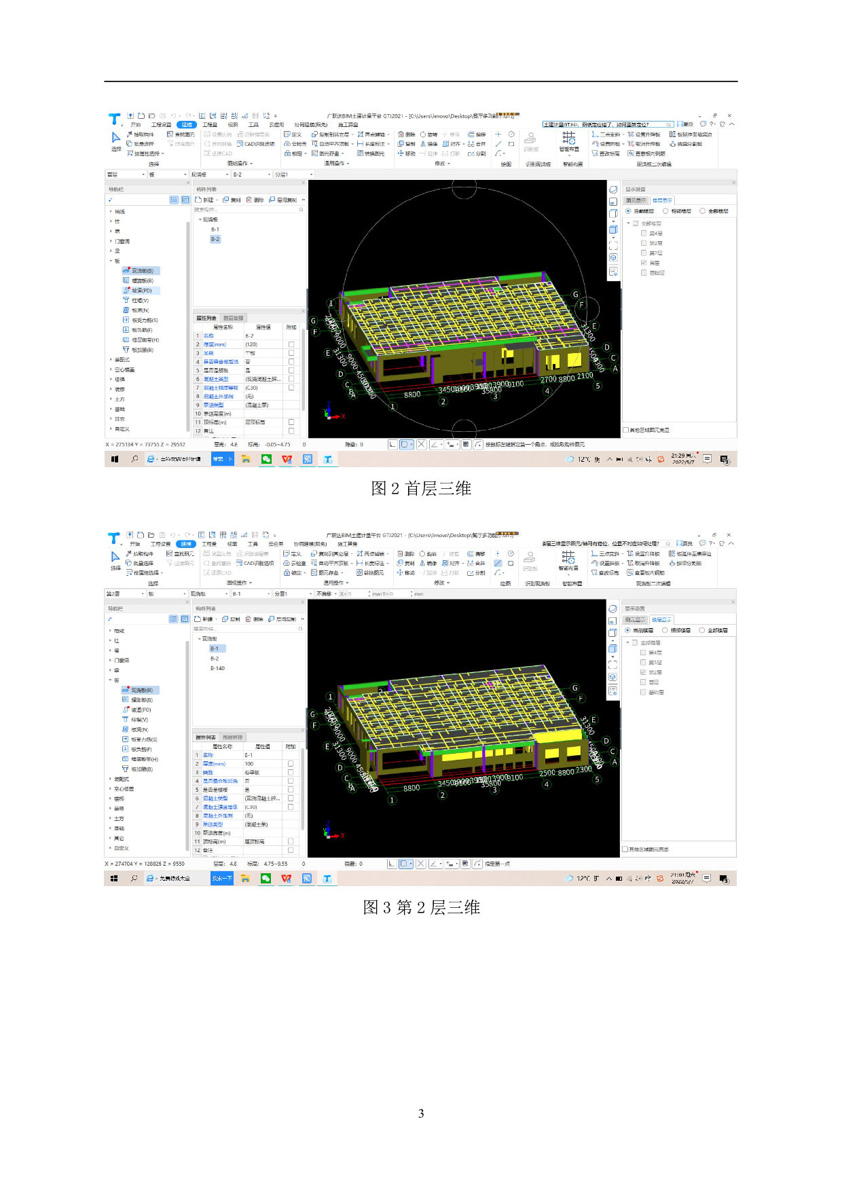The image size is (842, 1191).
Task: Switch to 工程量 ribbon tab in upper screenshot
Action: (210, 125)
